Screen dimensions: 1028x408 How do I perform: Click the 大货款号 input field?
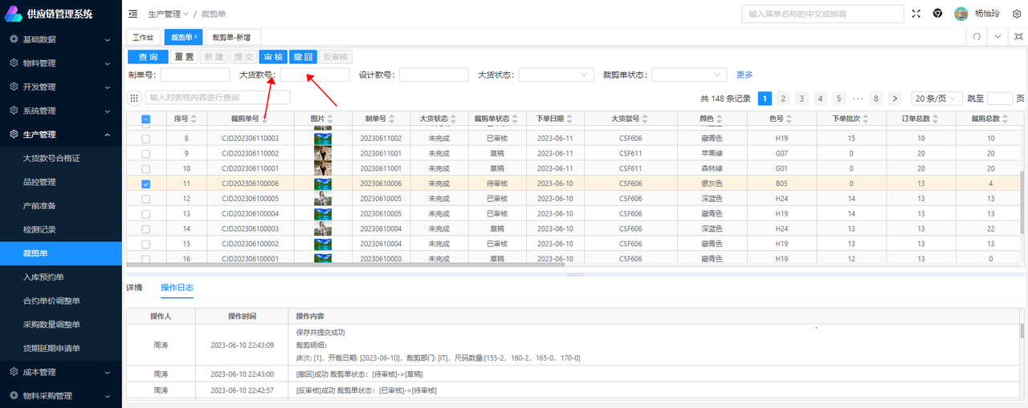314,75
